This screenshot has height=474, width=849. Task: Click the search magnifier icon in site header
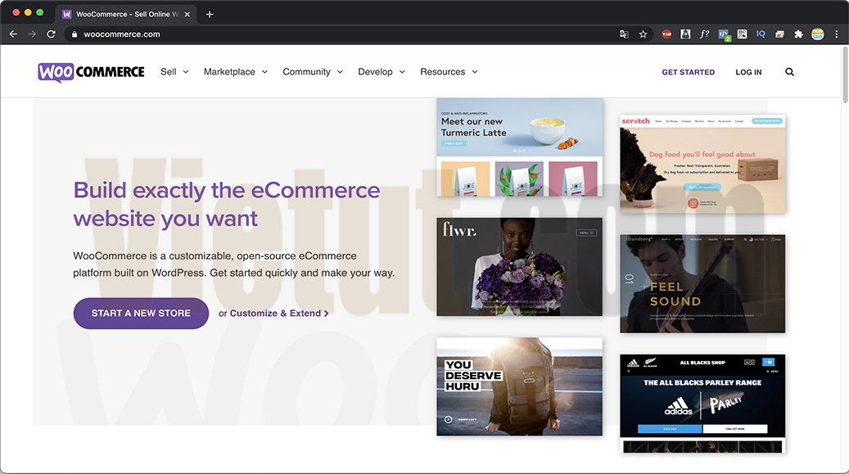click(x=789, y=72)
